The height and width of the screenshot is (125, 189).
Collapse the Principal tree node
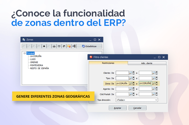(x=25, y=53)
